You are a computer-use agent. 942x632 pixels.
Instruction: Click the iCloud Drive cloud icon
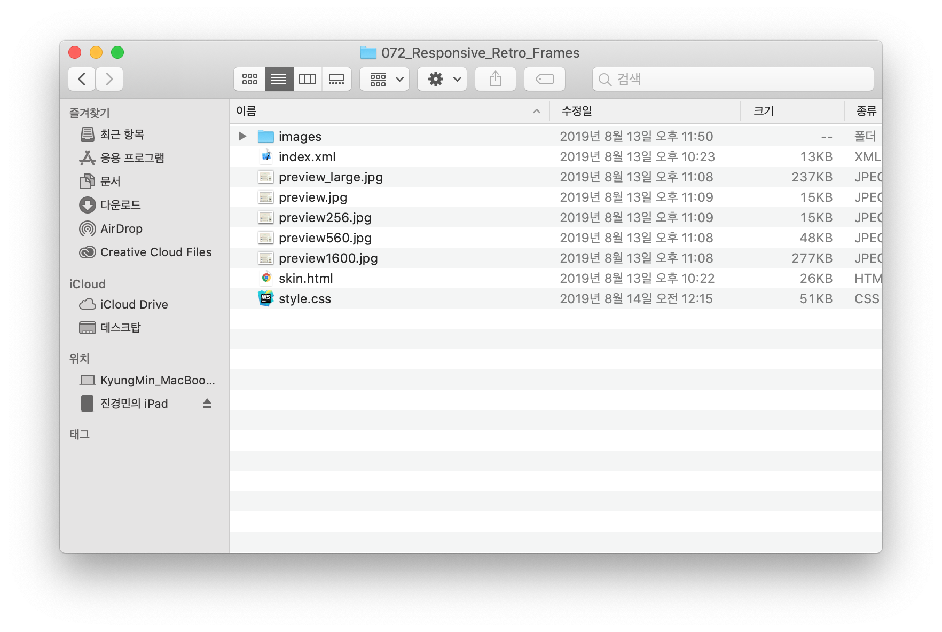coord(88,304)
